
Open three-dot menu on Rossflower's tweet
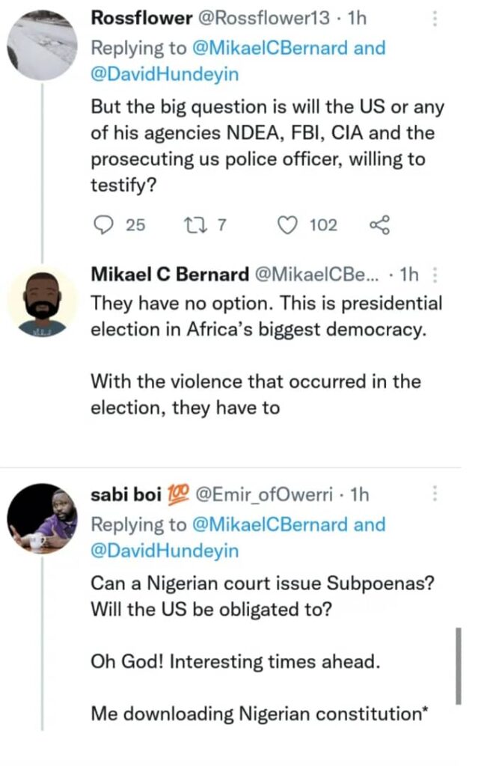pyautogui.click(x=437, y=19)
